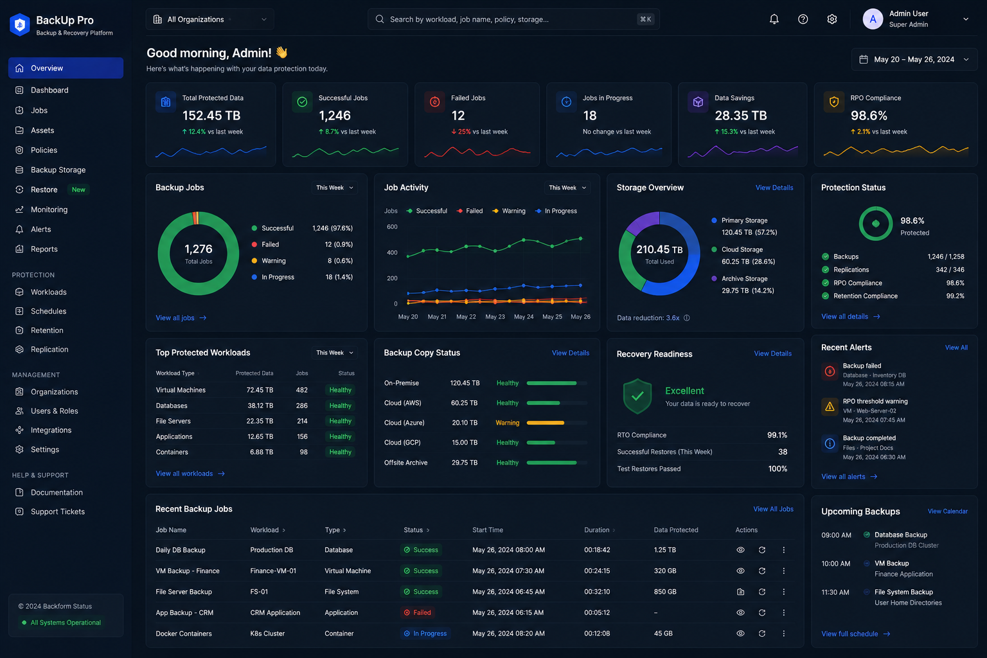Screen dimensions: 987x658
Task: Click the View all jobs link
Action: pos(181,318)
